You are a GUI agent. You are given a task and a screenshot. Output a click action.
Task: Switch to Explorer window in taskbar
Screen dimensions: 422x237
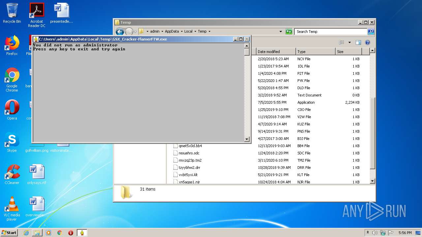37,233
